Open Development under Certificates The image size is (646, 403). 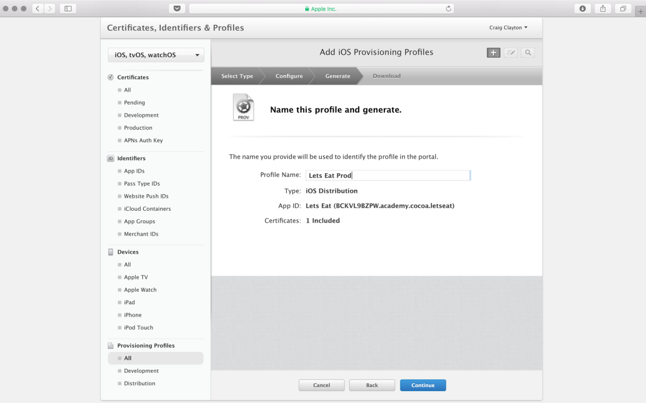coord(141,115)
